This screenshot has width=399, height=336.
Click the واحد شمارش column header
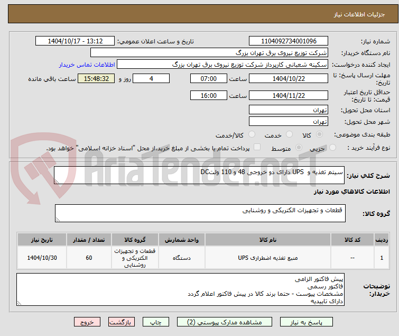pos(182,240)
